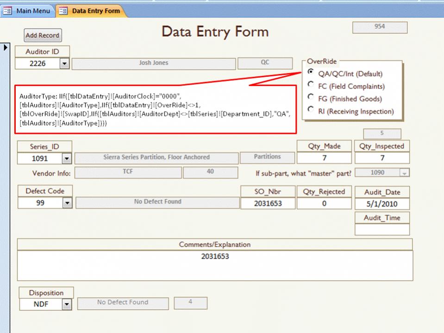This screenshot has width=444, height=333.
Task: Select FG (Finished Goods) override option
Action: pos(310,98)
